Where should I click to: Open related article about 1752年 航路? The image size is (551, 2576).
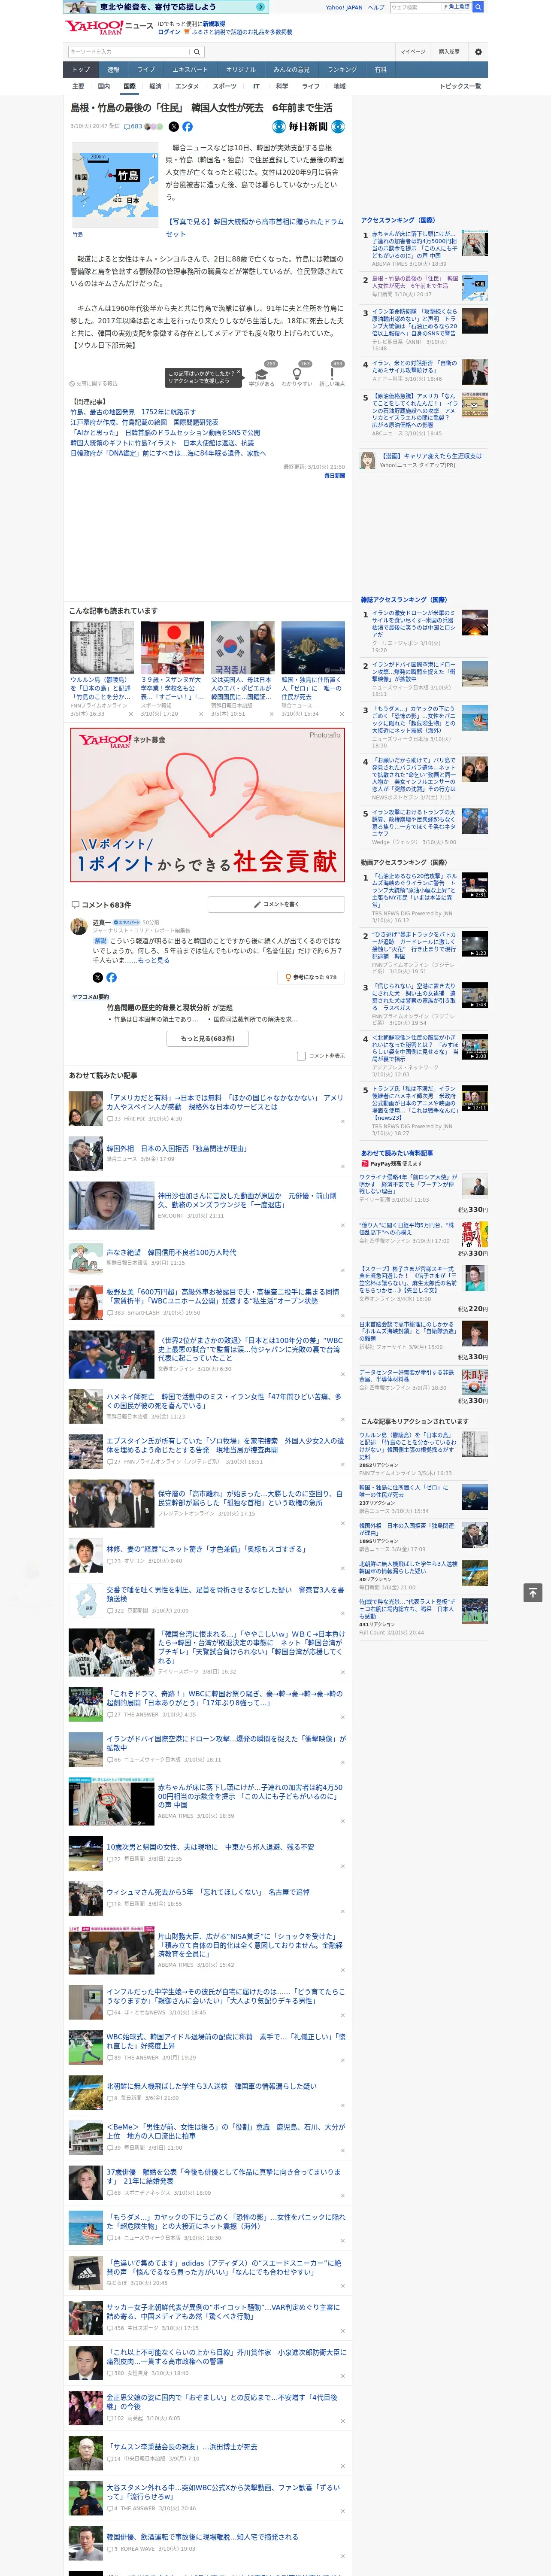(133, 412)
